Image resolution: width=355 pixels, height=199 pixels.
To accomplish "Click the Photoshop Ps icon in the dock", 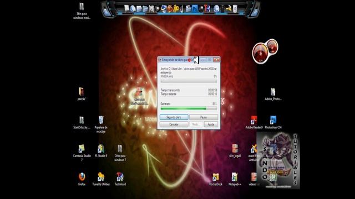I will click(195, 9).
